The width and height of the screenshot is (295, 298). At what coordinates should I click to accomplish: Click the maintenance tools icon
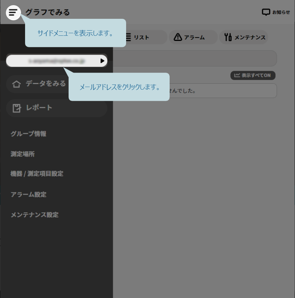click(x=228, y=37)
